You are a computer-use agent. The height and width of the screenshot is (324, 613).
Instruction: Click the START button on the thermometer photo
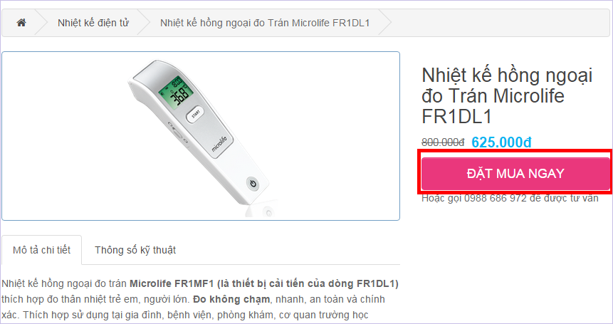[x=195, y=114]
